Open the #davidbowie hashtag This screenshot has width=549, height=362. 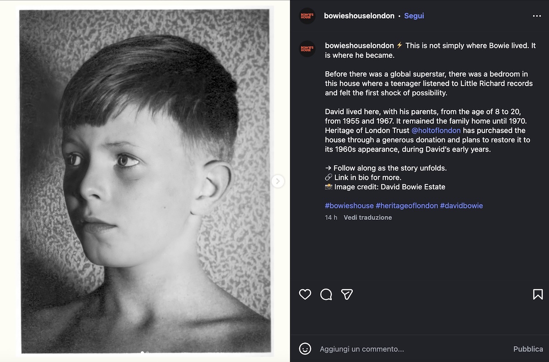point(461,206)
